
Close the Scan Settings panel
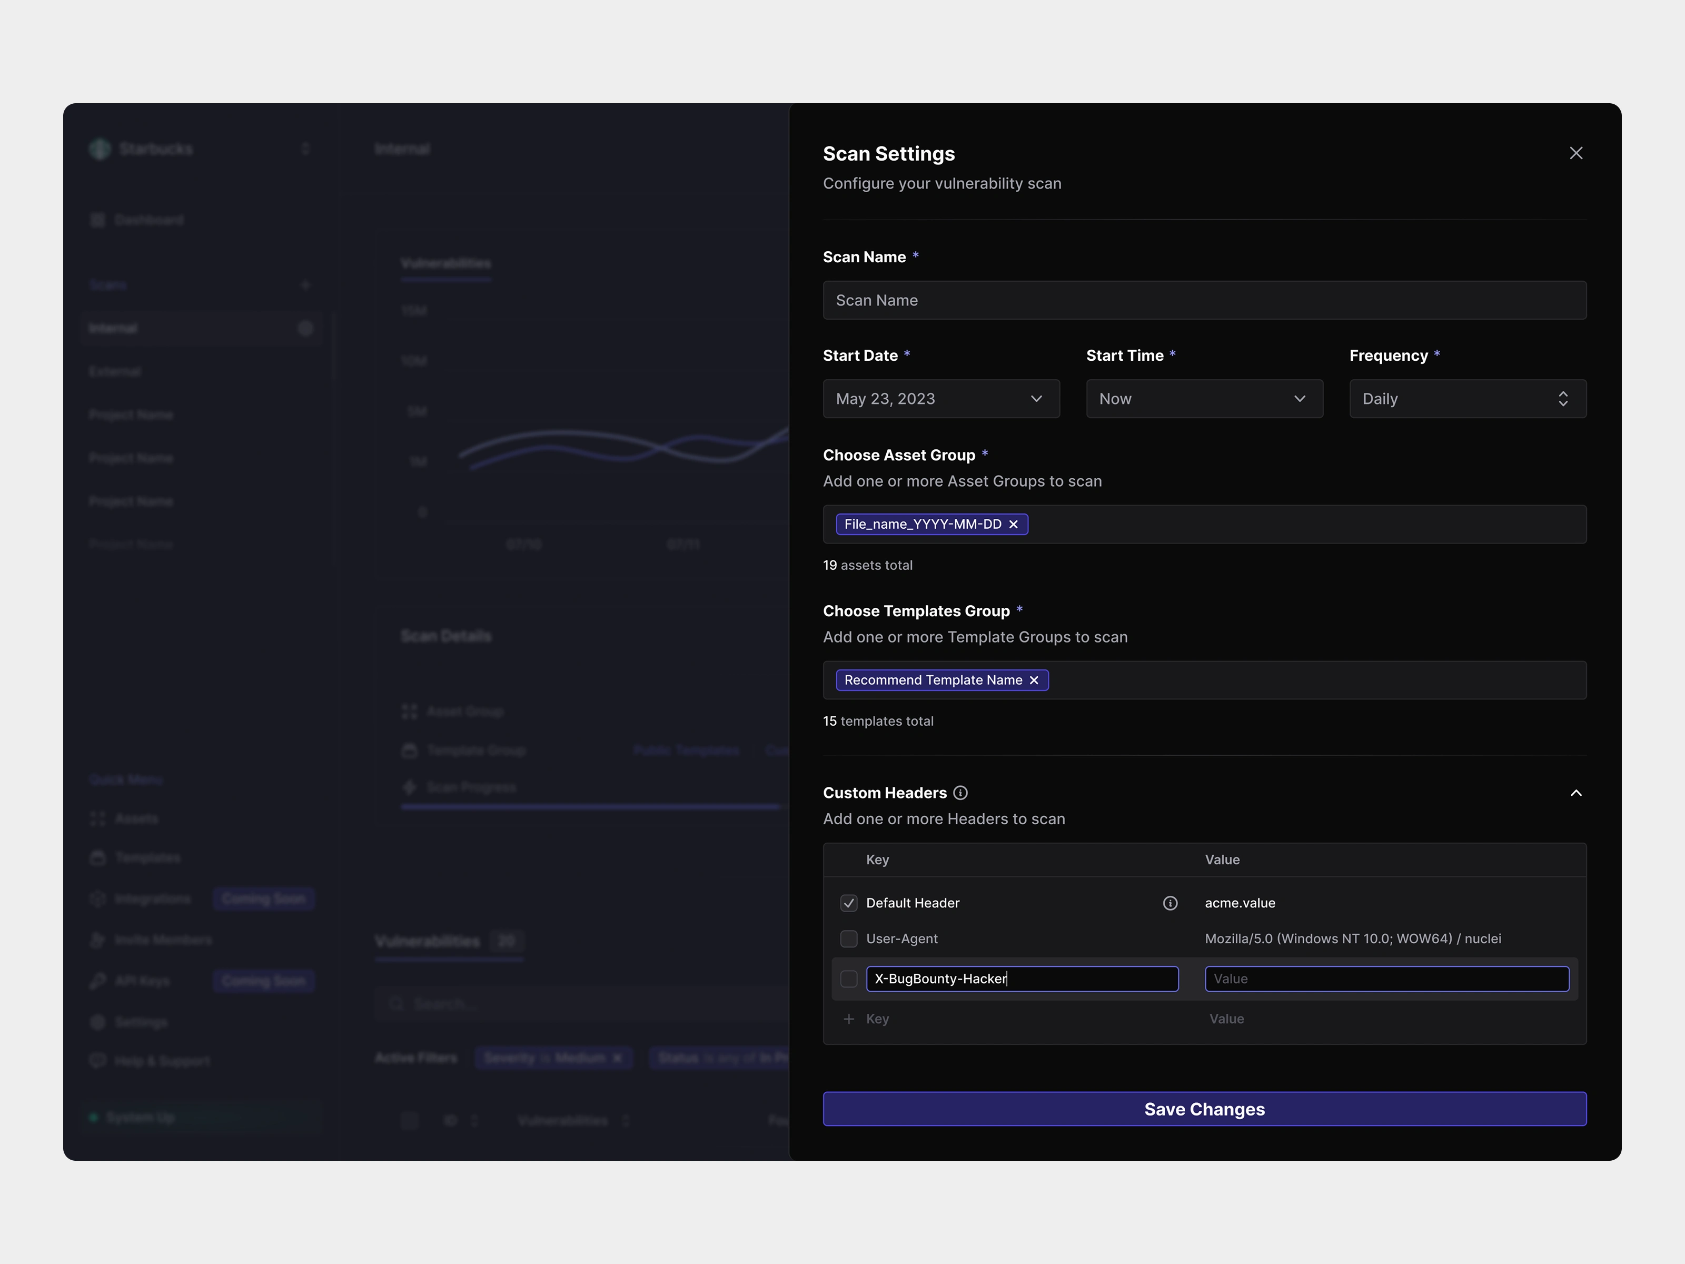pos(1575,153)
